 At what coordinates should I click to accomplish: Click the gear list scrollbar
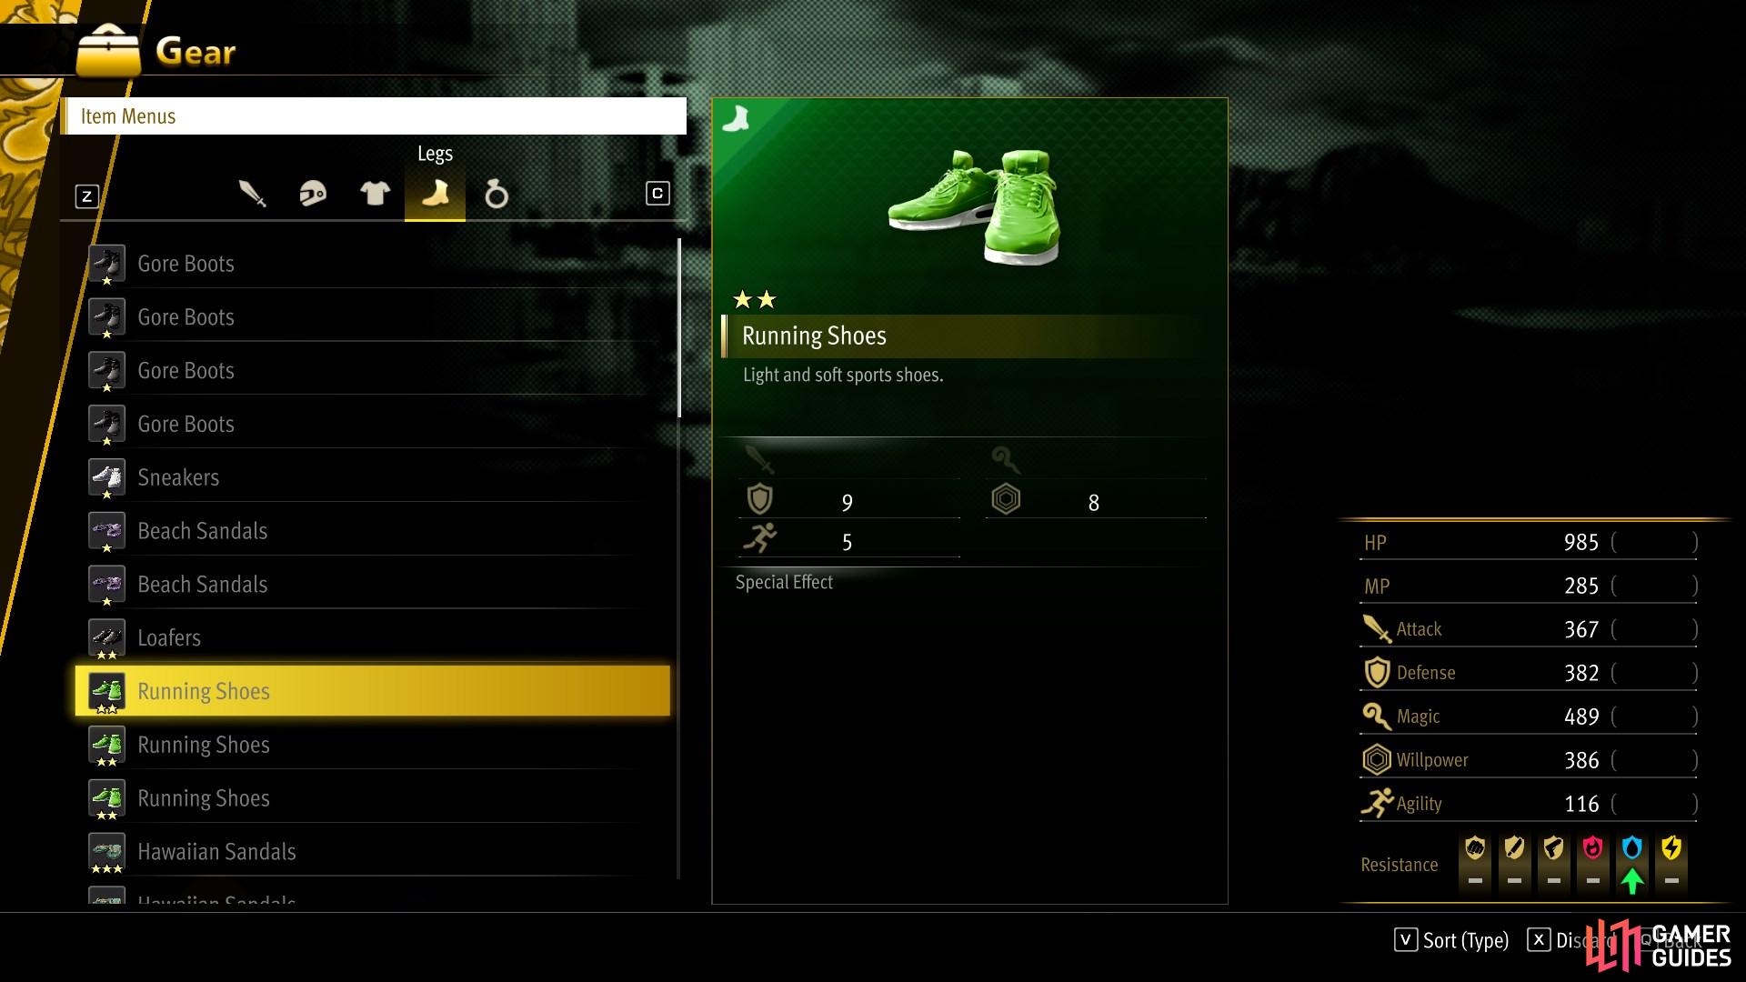(679, 558)
